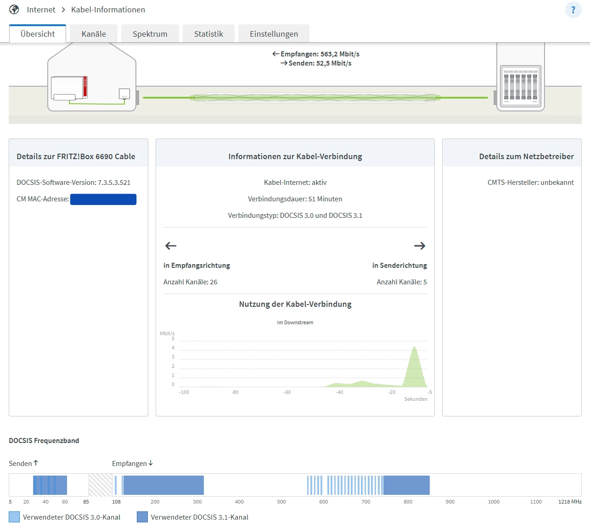Click the redacted CM MAC-Adresse value
The height and width of the screenshot is (532, 590).
coord(103,199)
